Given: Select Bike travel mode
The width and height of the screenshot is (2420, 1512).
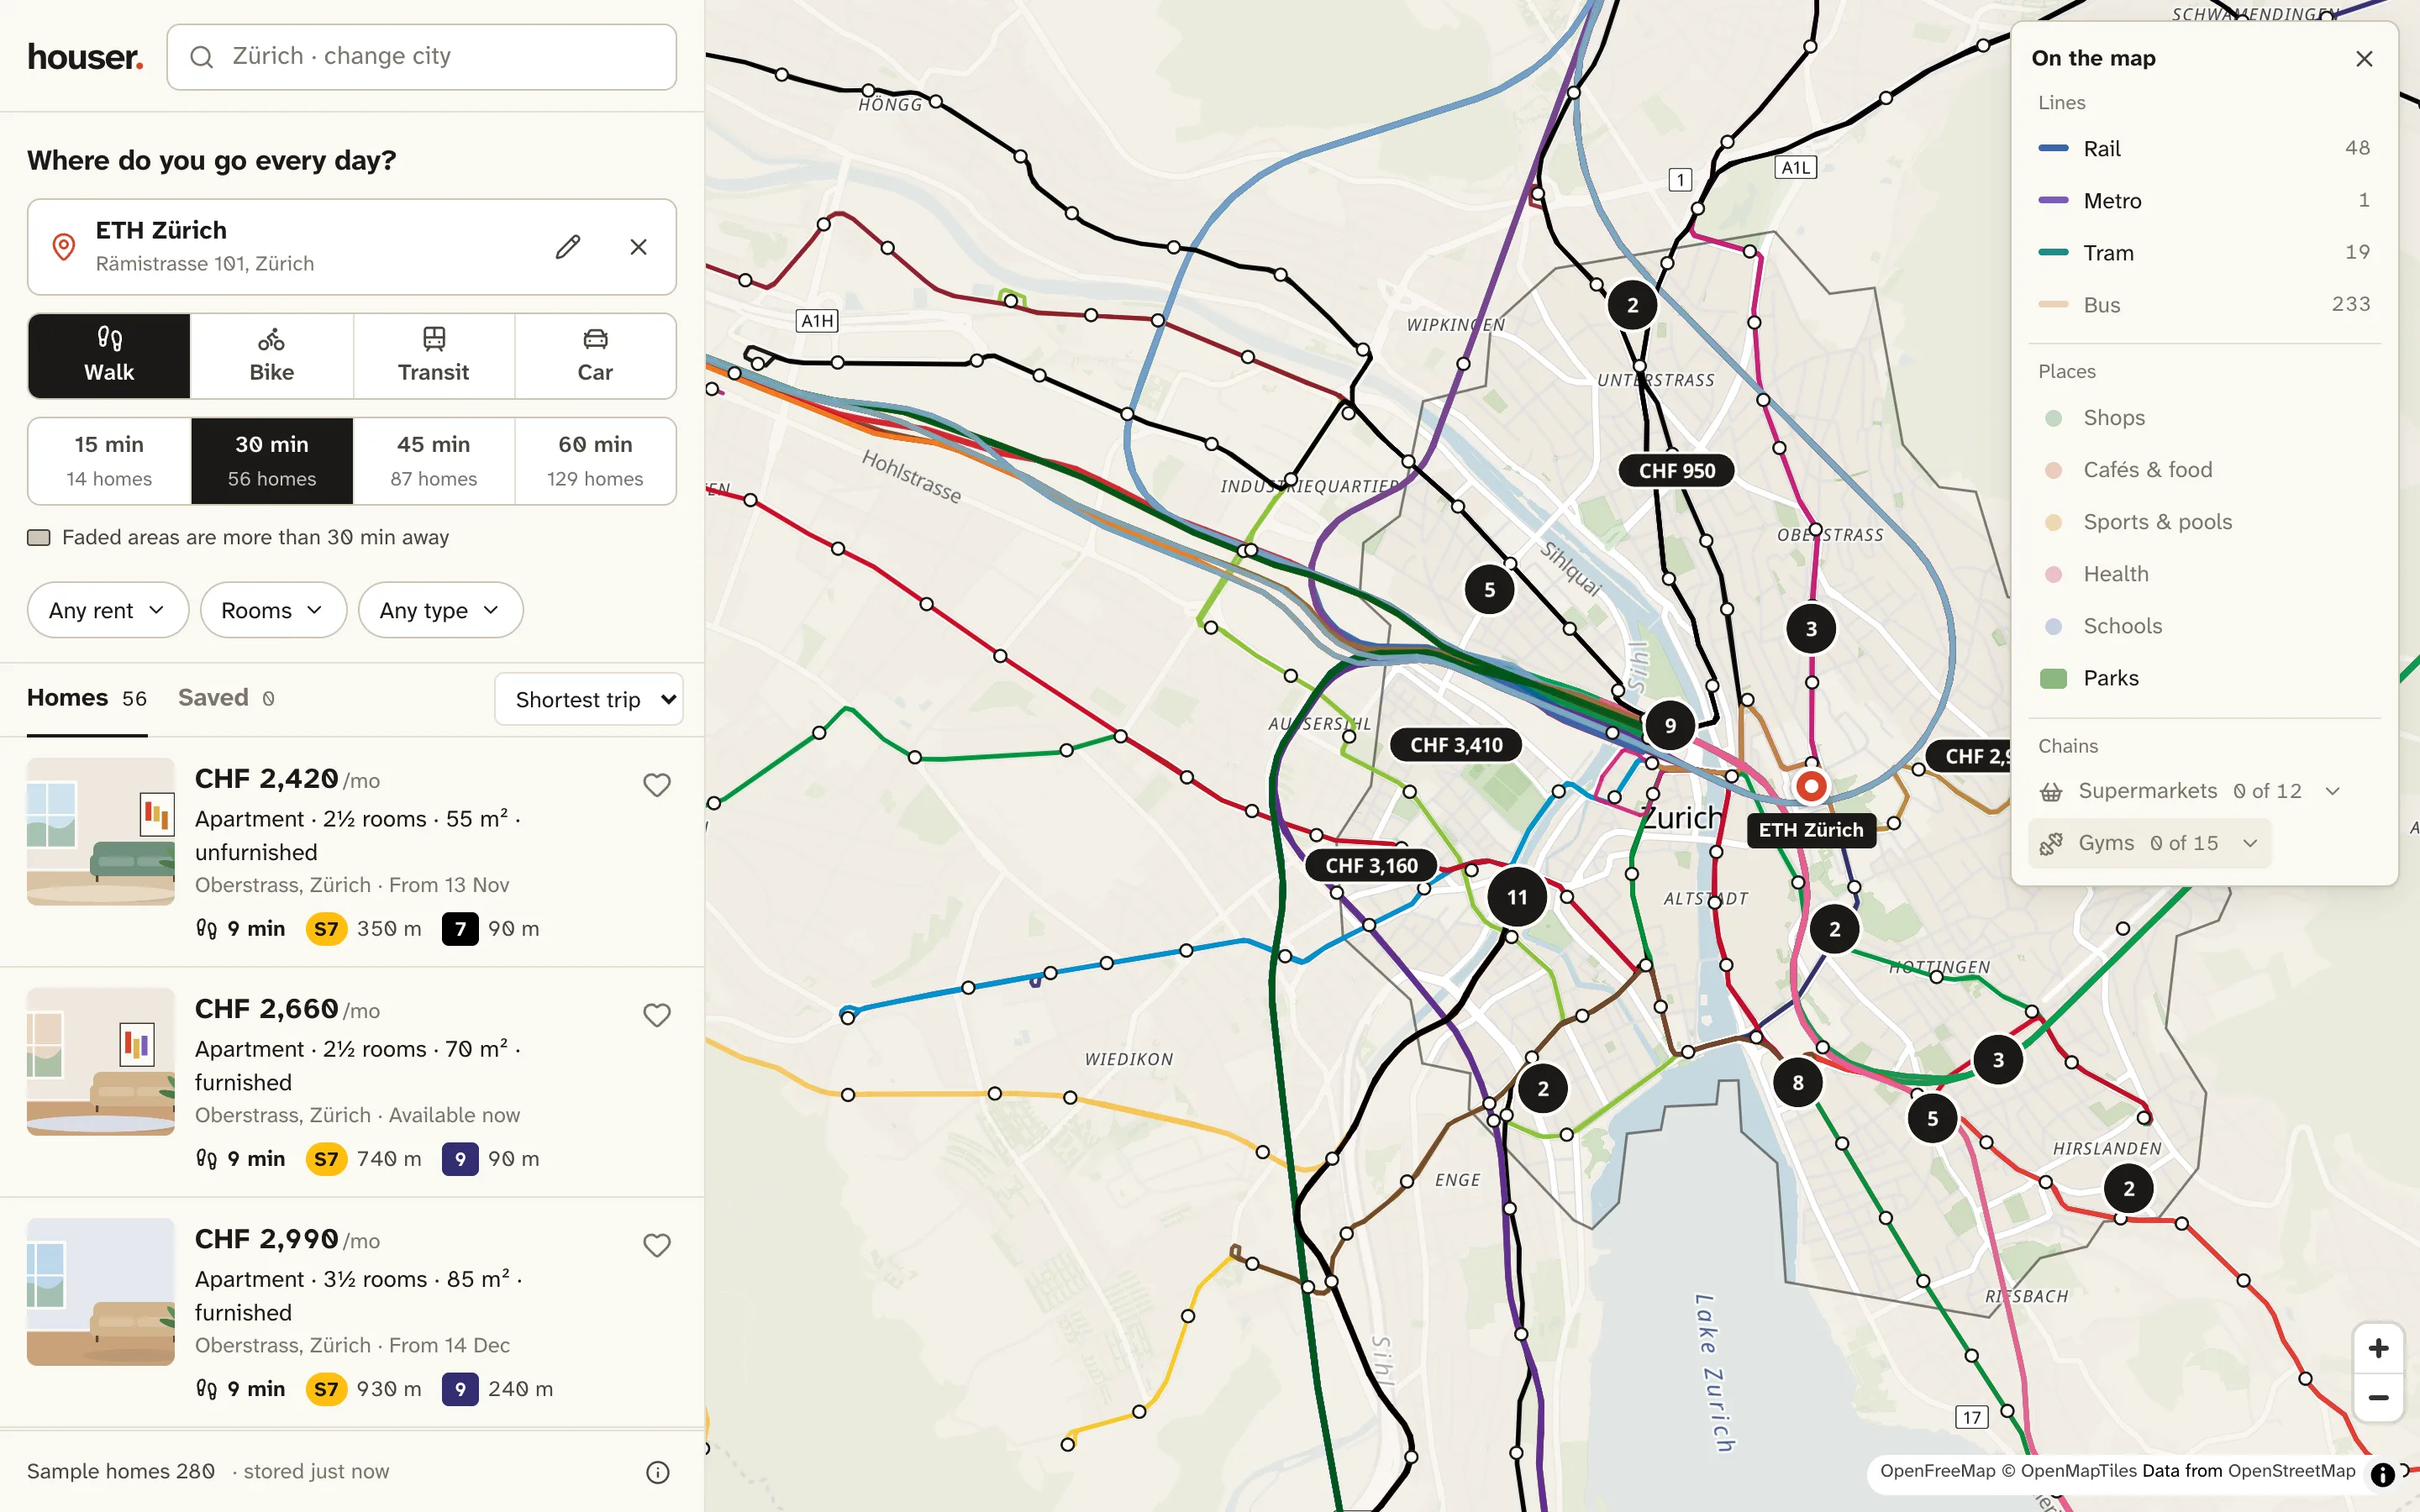Looking at the screenshot, I should pyautogui.click(x=271, y=356).
